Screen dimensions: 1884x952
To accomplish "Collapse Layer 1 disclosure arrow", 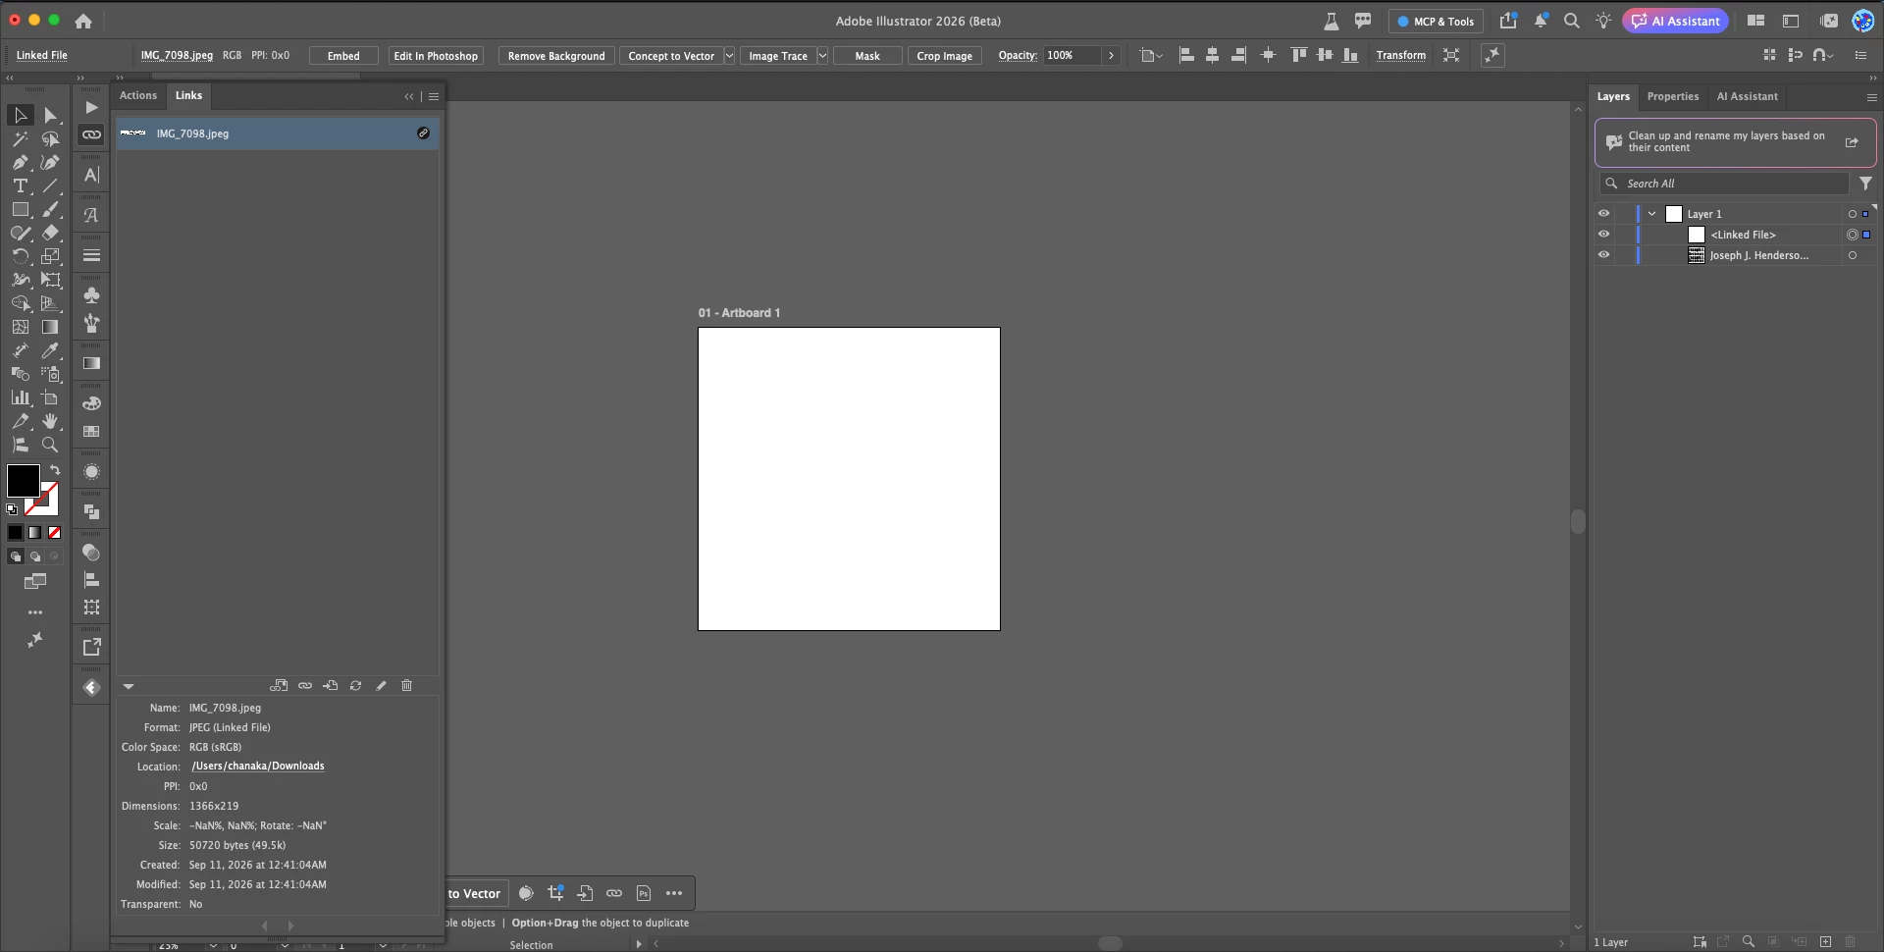I will (1652, 213).
